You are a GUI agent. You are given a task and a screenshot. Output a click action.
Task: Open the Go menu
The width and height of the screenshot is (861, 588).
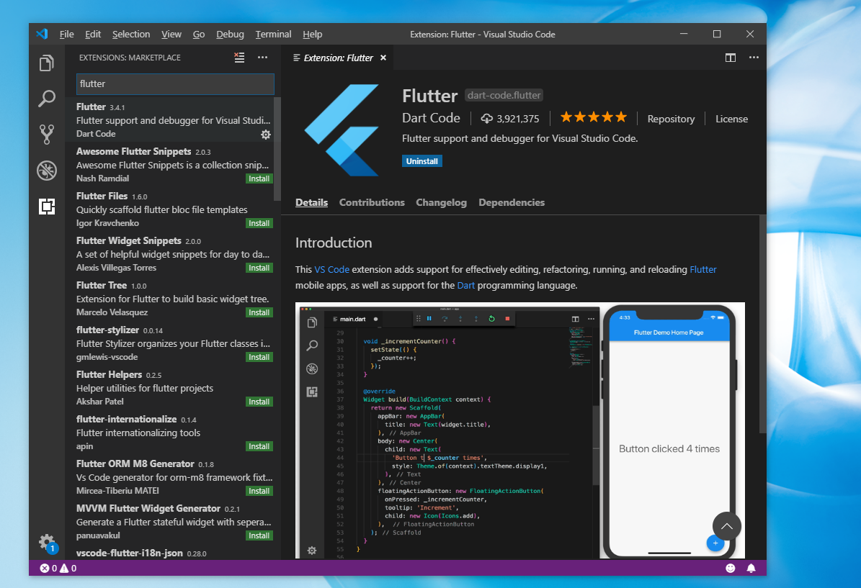pyautogui.click(x=199, y=34)
